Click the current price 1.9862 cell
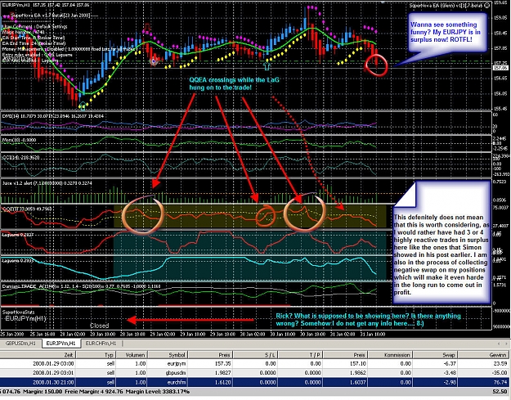This screenshot has width=511, height=400. pyautogui.click(x=358, y=373)
